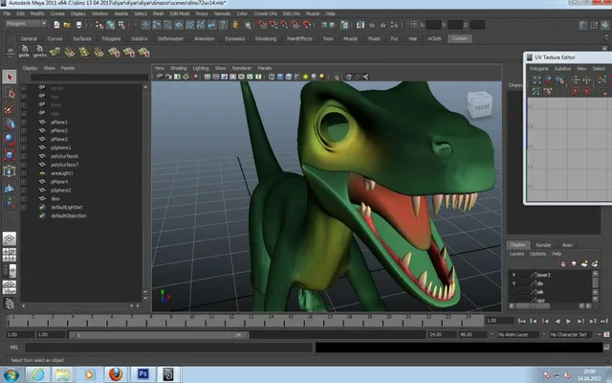Choose the Select Tool arrow in toolbox

pos(10,77)
